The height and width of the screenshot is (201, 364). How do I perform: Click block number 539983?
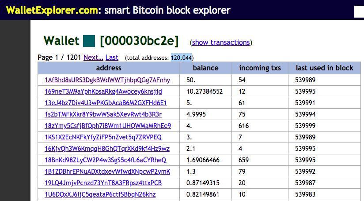[305, 194]
